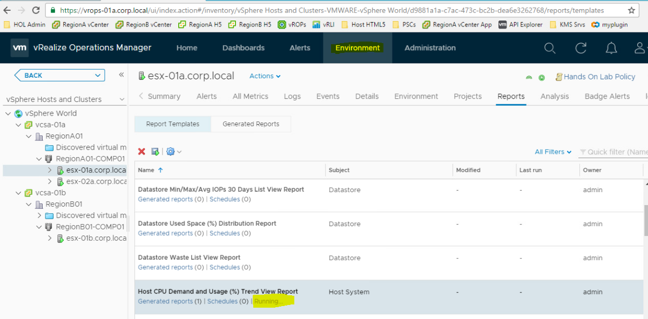Screen dimensions: 648x319
Task: Open the notifications bell
Action: click(611, 48)
